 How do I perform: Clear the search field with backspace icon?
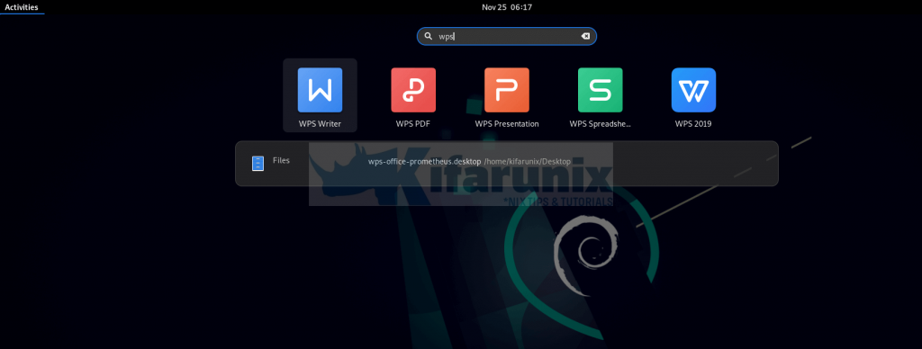click(585, 36)
